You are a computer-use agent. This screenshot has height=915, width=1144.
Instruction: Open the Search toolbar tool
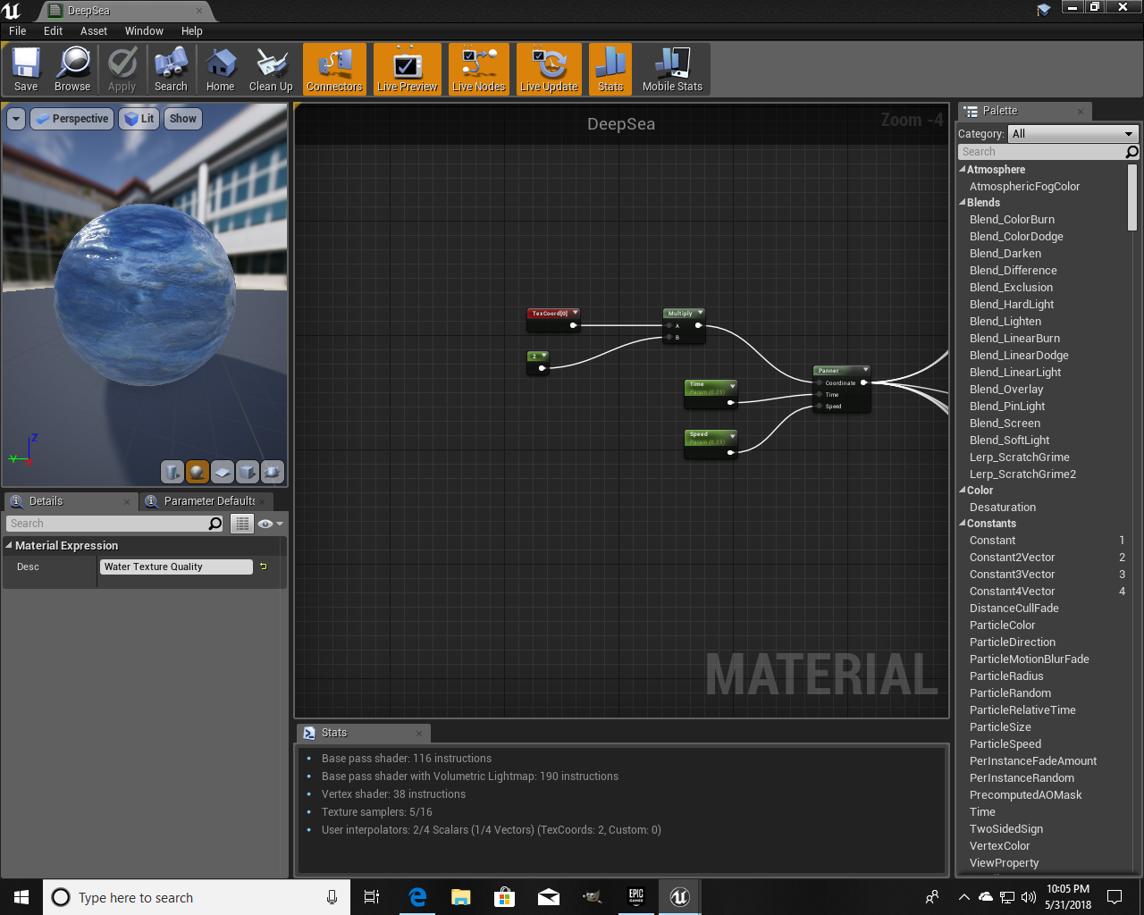coord(171,70)
